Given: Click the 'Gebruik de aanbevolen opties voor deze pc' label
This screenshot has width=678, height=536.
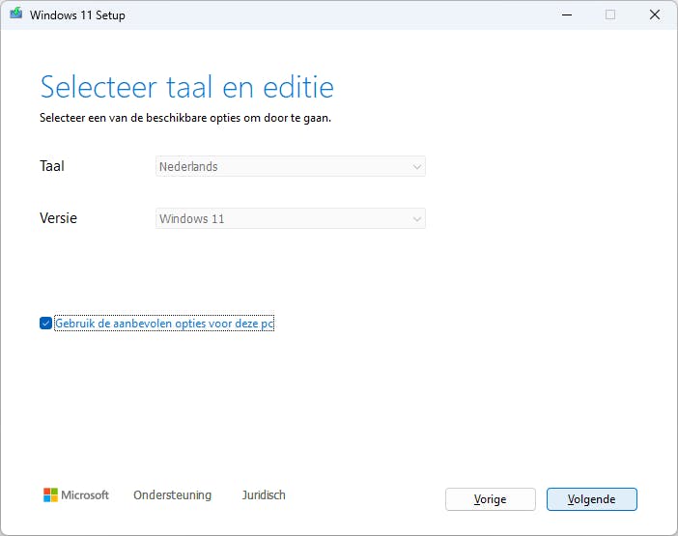Looking at the screenshot, I should [x=164, y=324].
